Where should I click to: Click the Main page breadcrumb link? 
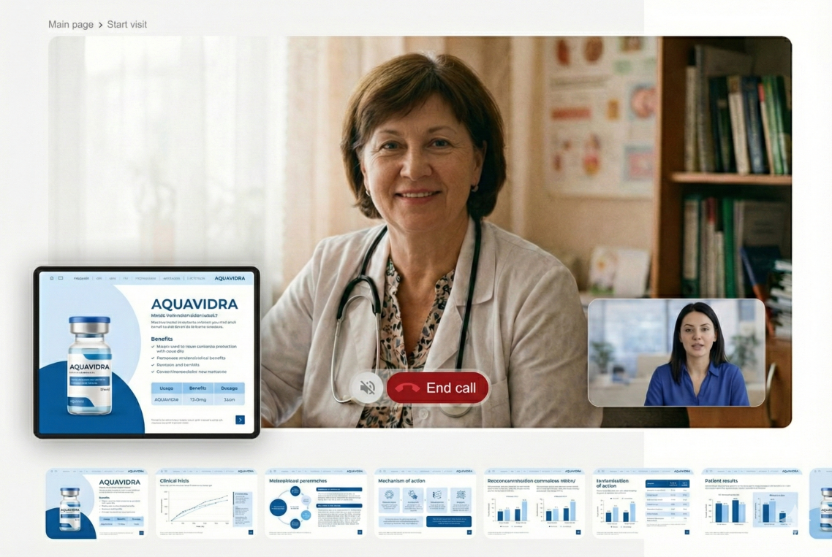coord(71,24)
